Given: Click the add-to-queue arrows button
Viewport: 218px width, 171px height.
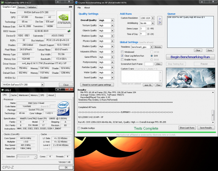Looking at the screenshot, I should 160,21.
